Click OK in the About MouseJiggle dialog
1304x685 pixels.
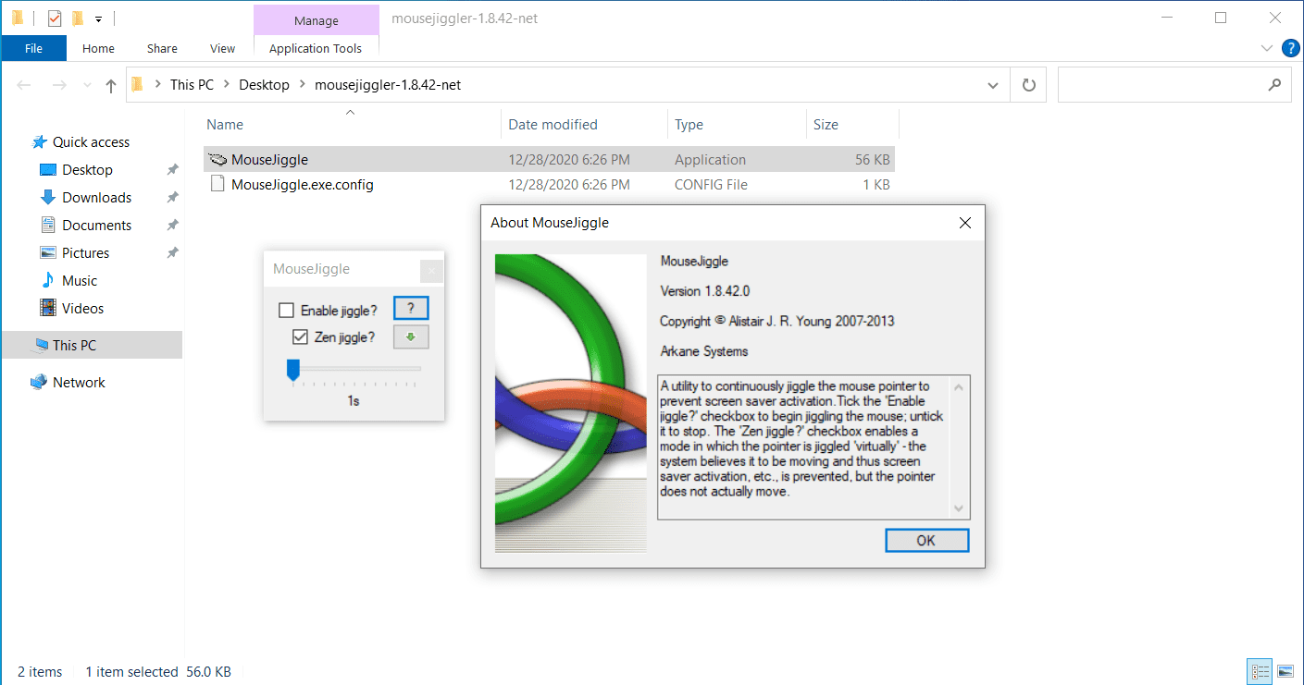[x=926, y=541]
